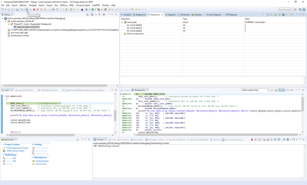Collapse the noinit_data expression tree
The height and width of the screenshot is (185, 307).
click(122, 22)
